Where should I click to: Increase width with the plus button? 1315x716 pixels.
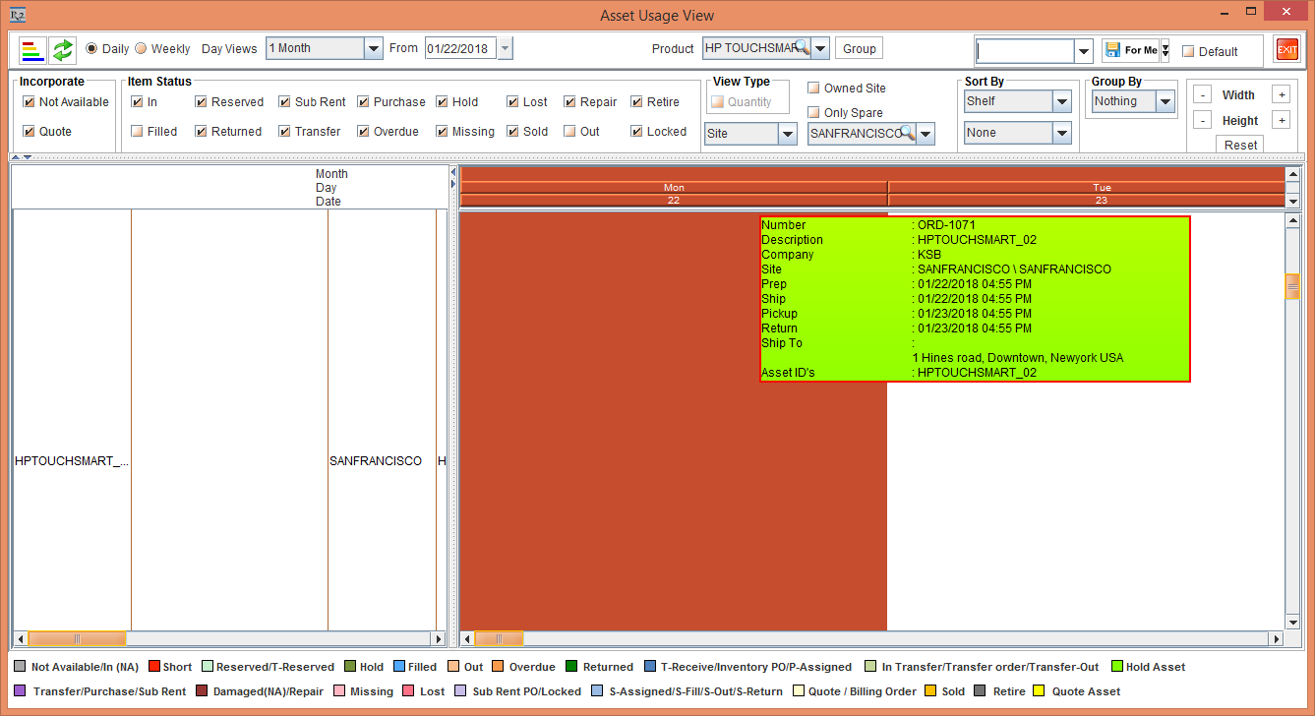(x=1280, y=94)
